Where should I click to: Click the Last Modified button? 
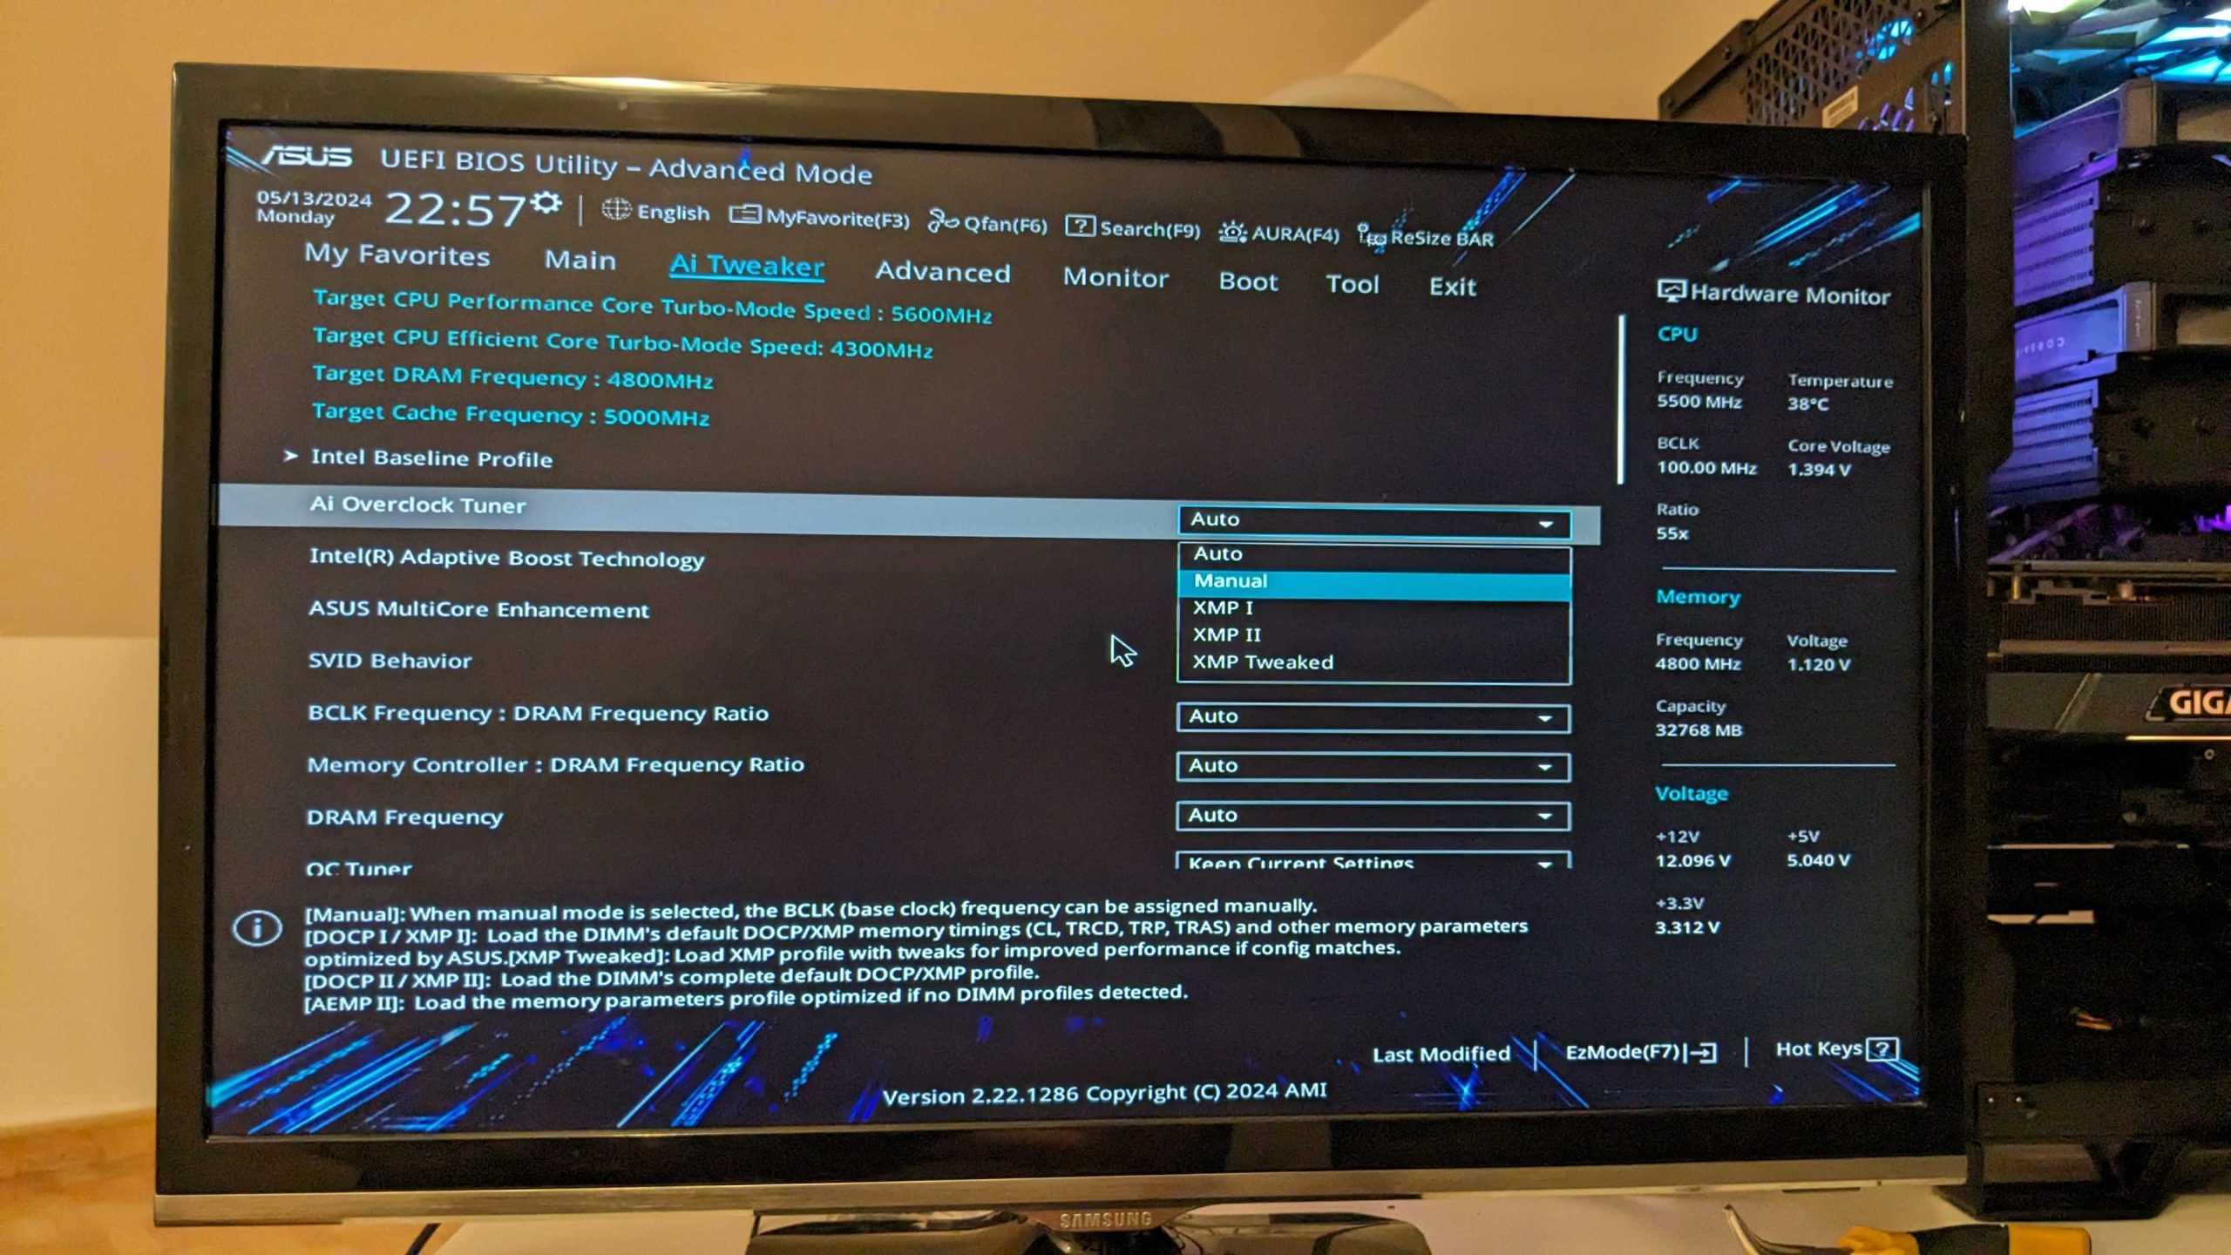click(1439, 1049)
